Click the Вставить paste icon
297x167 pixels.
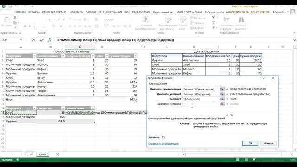pyautogui.click(x=7, y=20)
